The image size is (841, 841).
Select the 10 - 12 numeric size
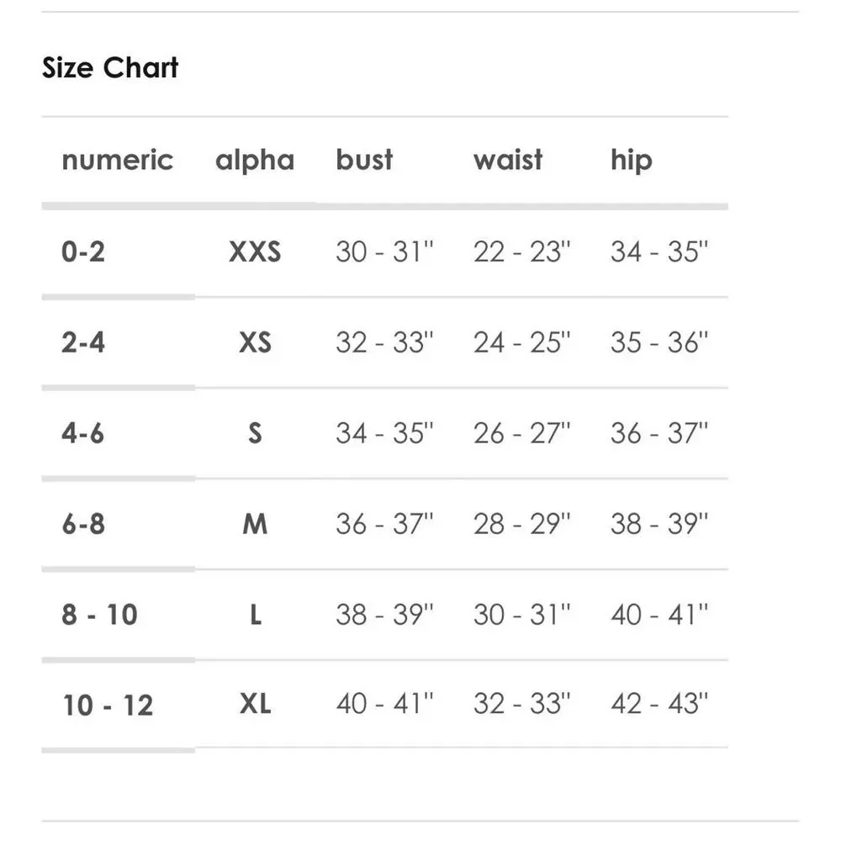click(108, 705)
